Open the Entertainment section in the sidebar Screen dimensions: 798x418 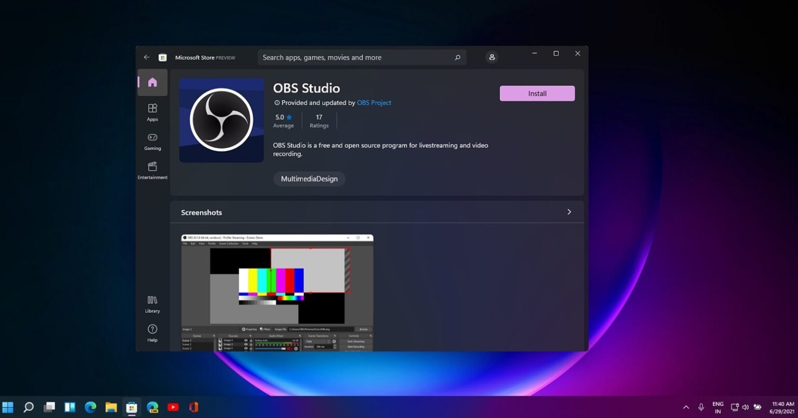coord(152,170)
